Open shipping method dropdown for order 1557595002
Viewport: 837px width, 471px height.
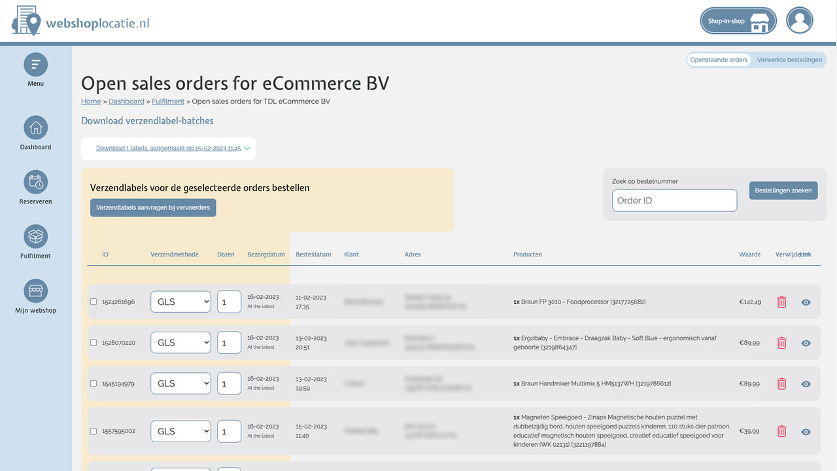181,431
